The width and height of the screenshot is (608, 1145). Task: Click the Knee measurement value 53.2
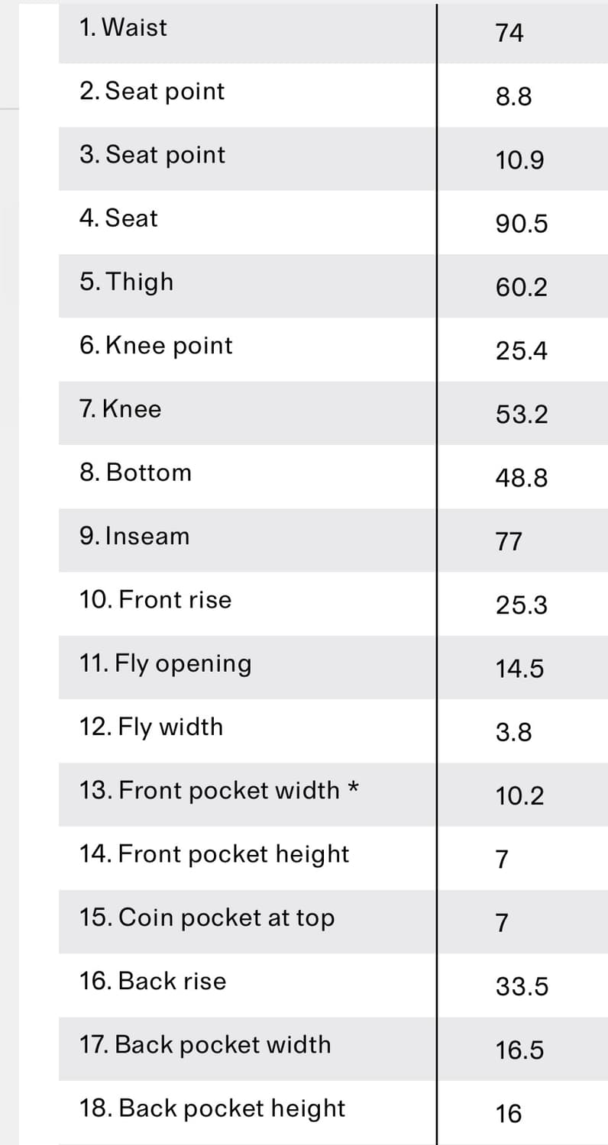[522, 414]
